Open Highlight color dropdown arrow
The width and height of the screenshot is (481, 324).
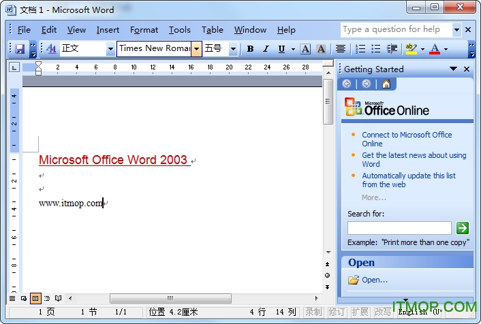(x=422, y=49)
